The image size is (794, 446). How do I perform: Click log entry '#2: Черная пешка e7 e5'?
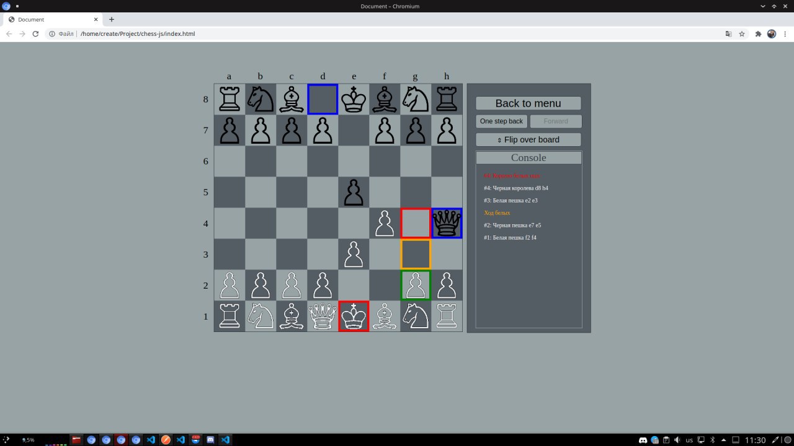pos(512,225)
